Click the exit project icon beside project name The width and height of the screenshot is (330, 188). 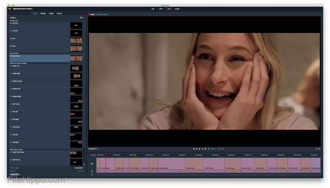click(10, 9)
